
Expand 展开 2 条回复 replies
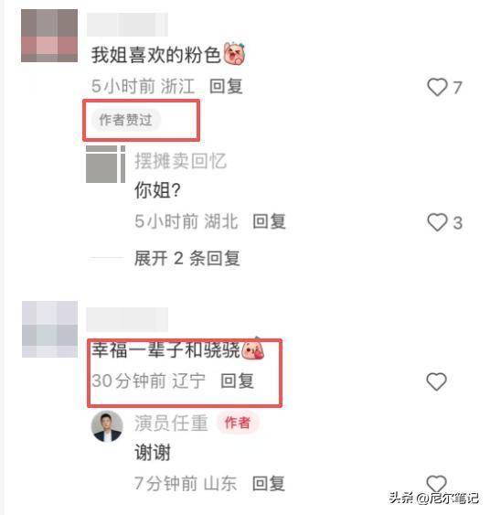pyautogui.click(x=187, y=258)
